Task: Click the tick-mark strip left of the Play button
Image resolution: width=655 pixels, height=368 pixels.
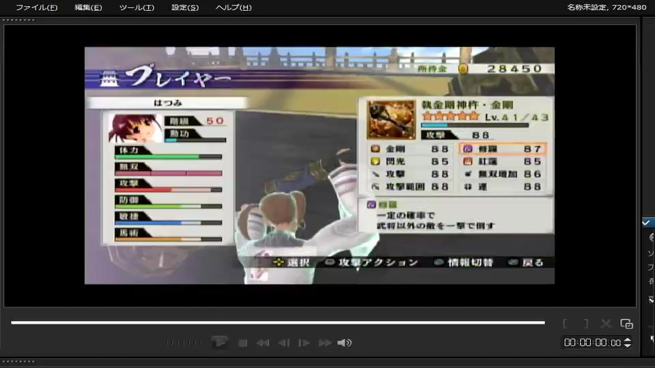Action: 184,343
